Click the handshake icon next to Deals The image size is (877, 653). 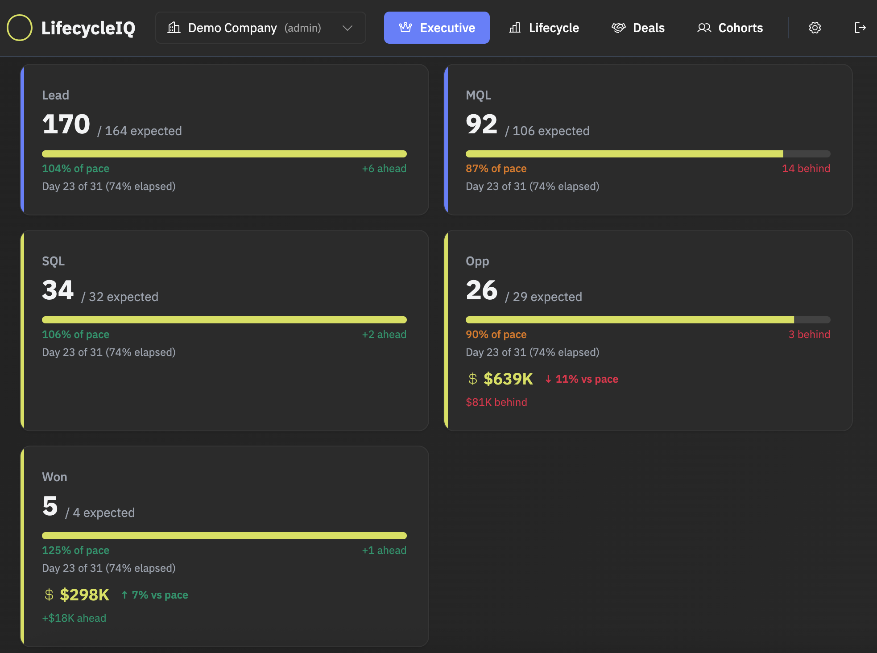619,28
